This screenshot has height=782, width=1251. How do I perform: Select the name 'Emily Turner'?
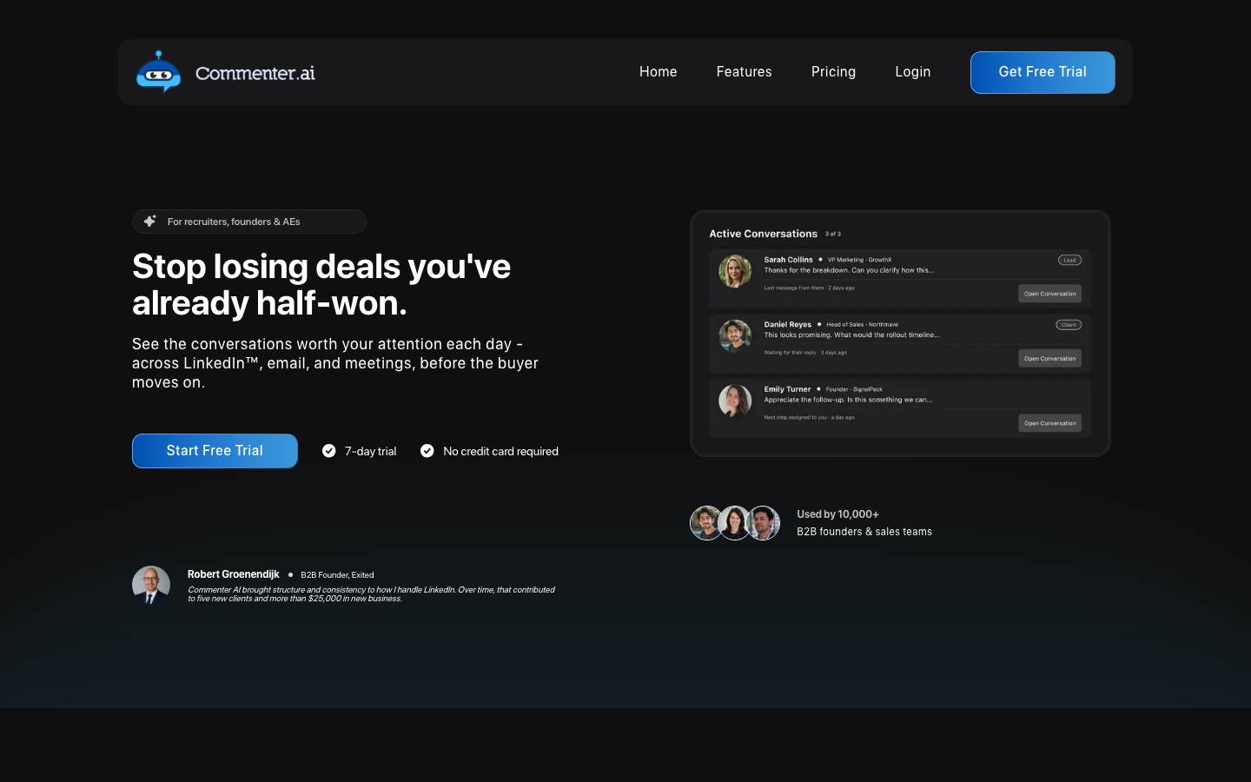[x=787, y=389]
